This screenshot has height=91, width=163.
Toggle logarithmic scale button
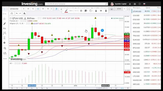pyautogui.click(x=116, y=88)
